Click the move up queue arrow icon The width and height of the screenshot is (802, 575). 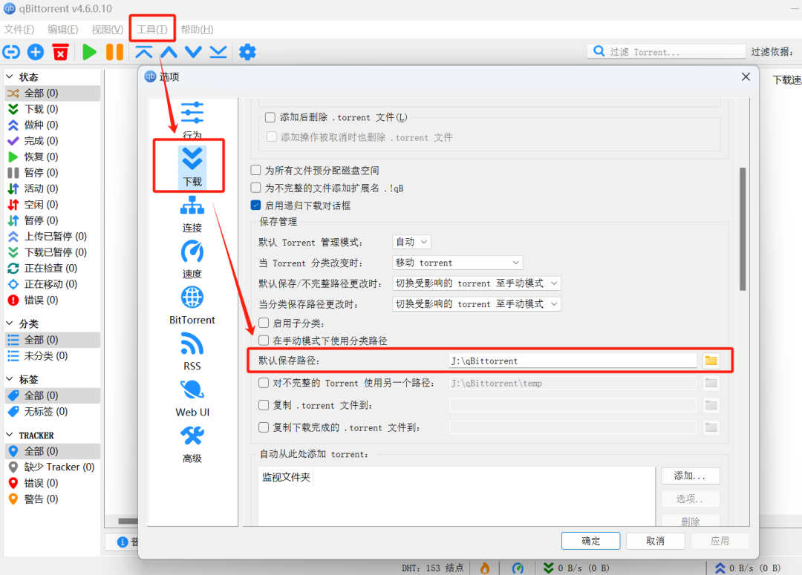(x=169, y=52)
